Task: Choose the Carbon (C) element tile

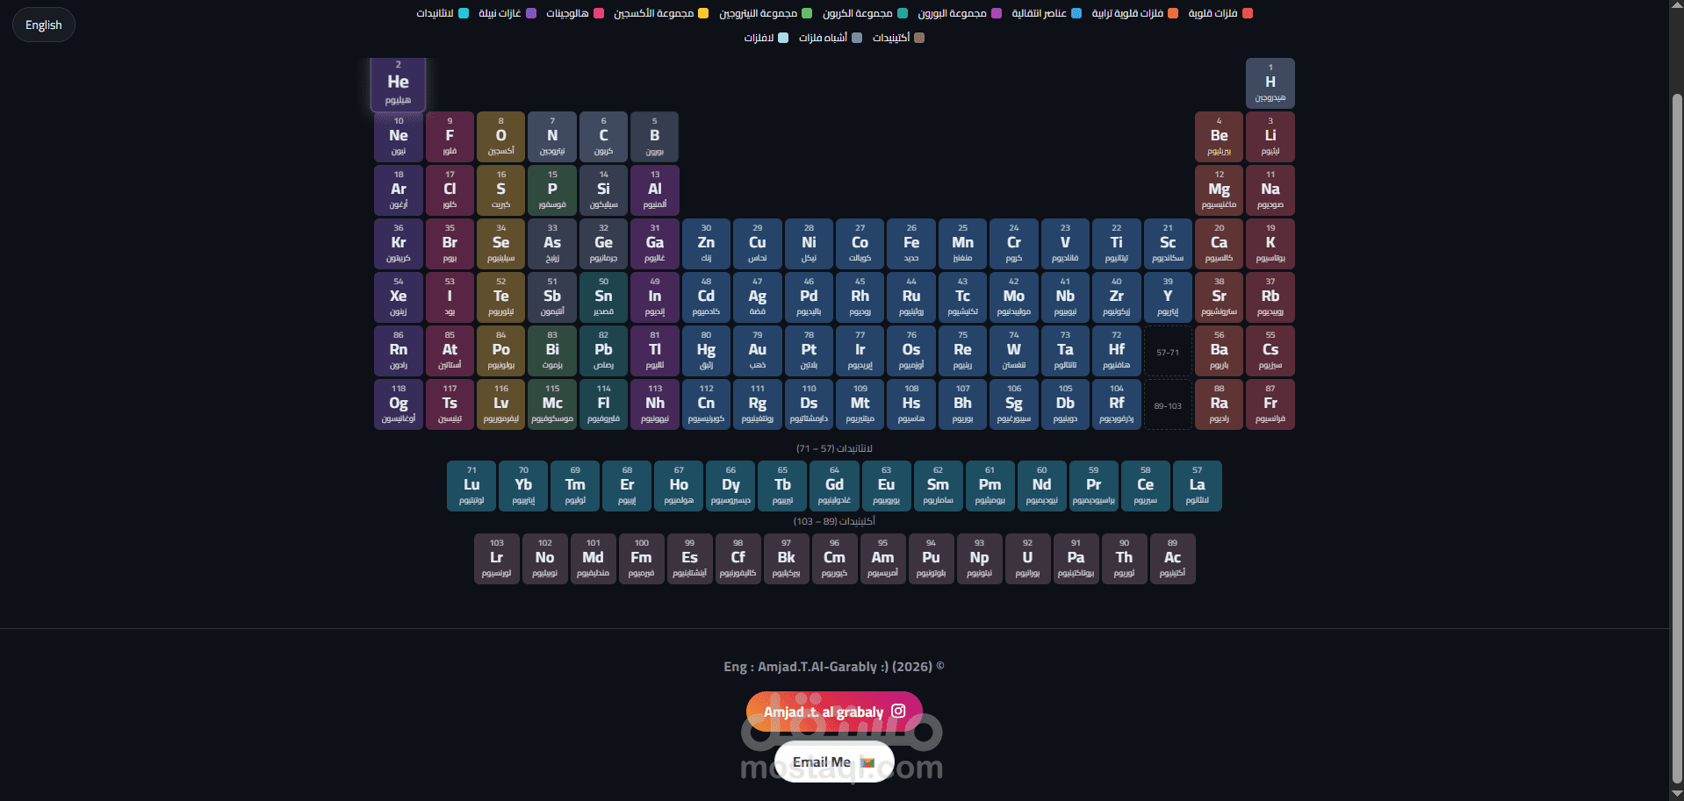Action: point(603,137)
